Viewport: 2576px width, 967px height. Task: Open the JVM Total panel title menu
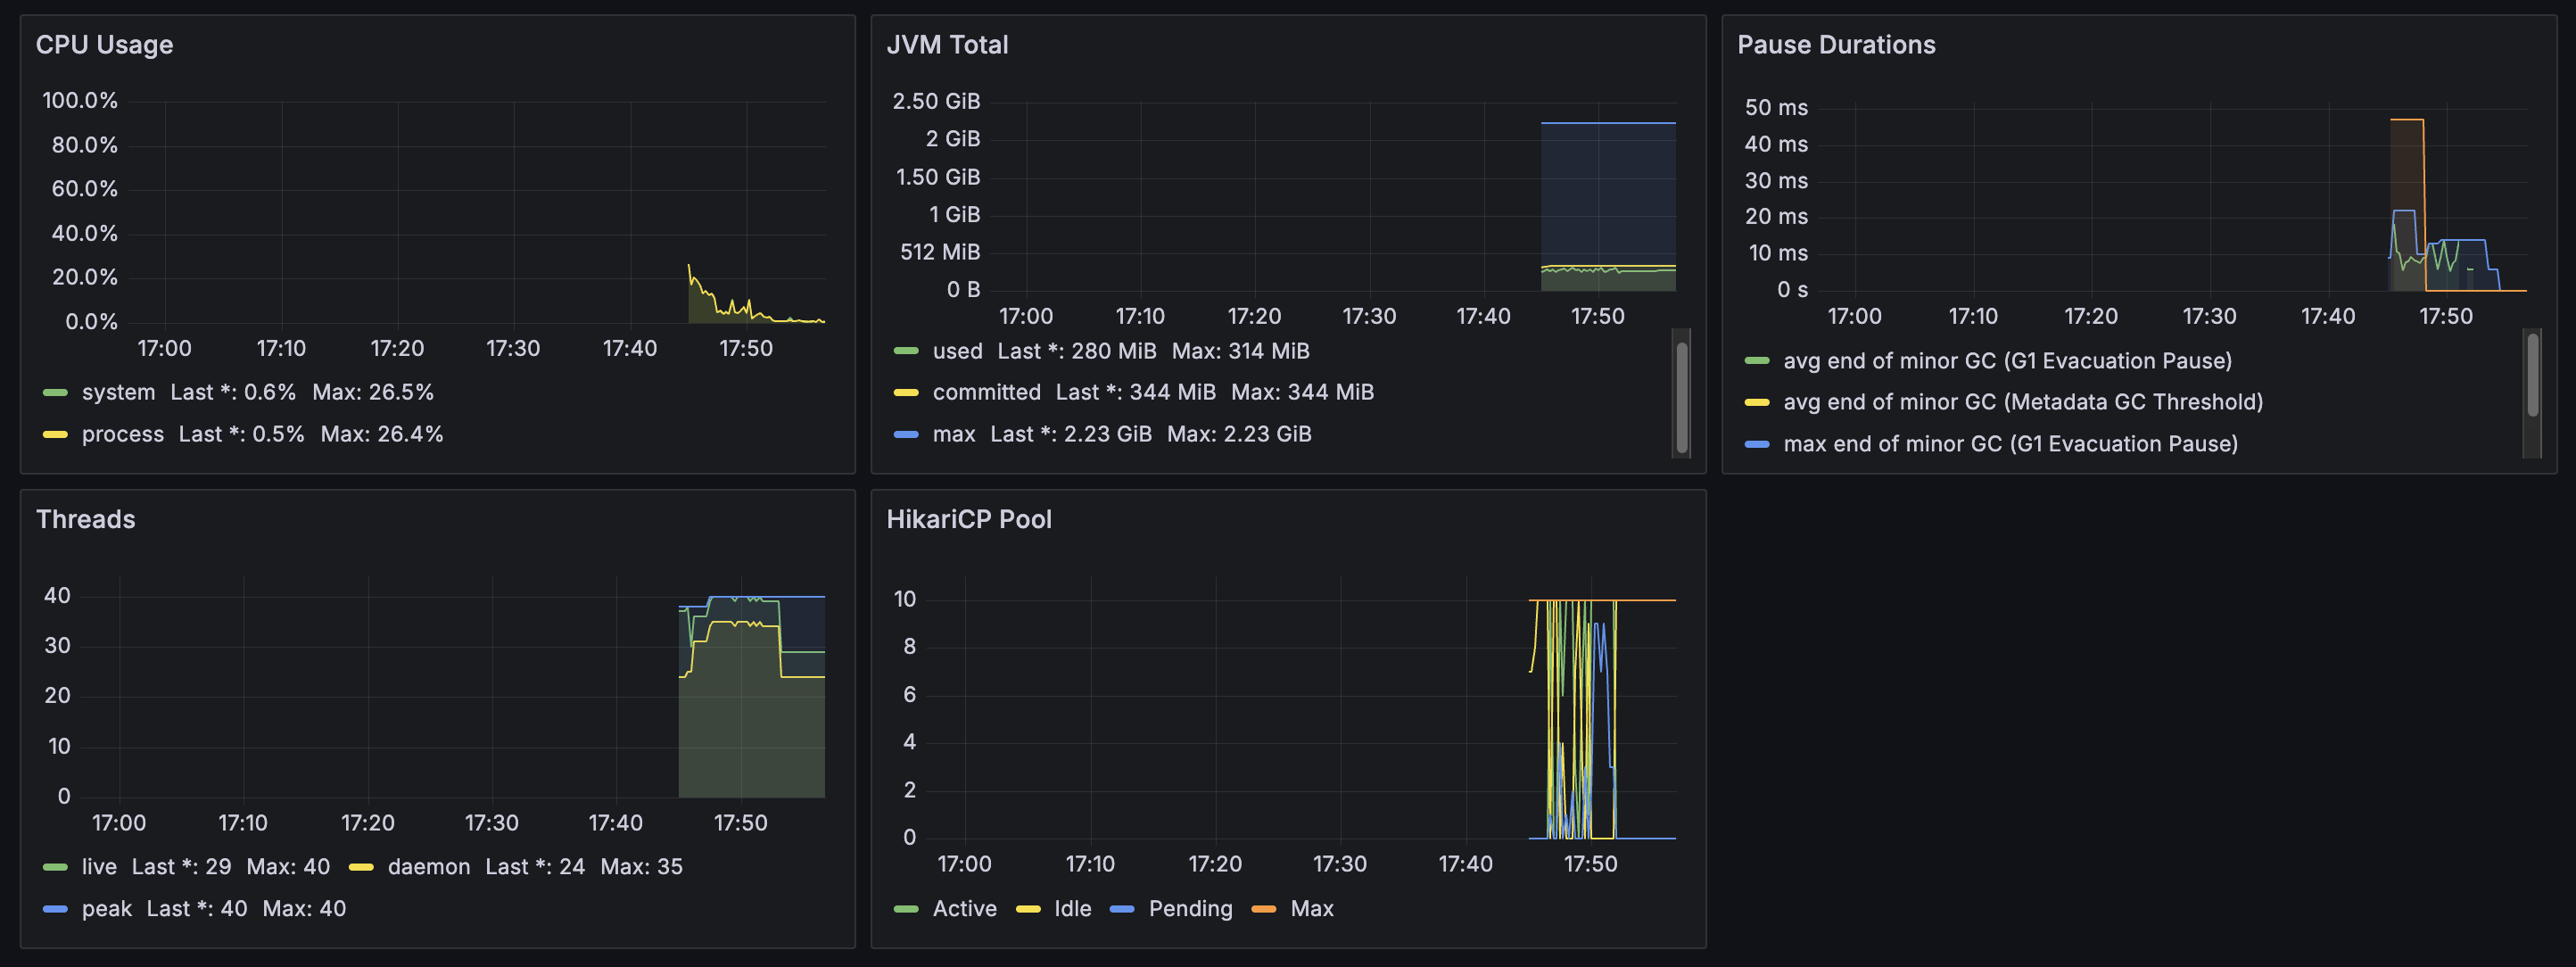click(946, 45)
